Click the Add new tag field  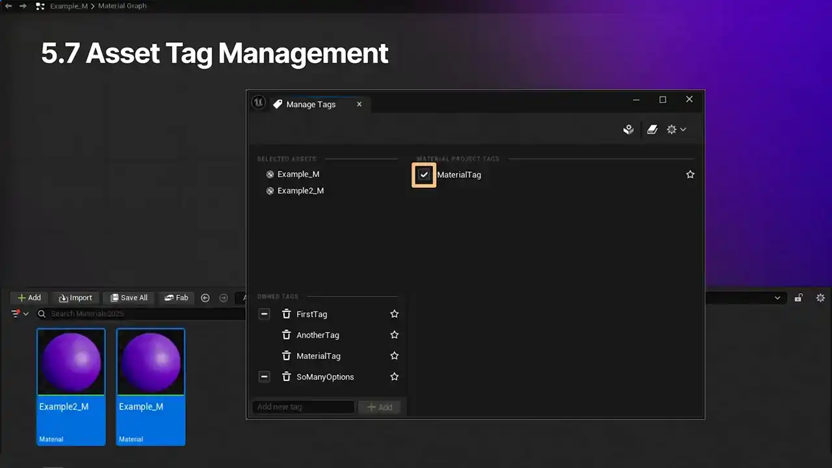(x=303, y=407)
